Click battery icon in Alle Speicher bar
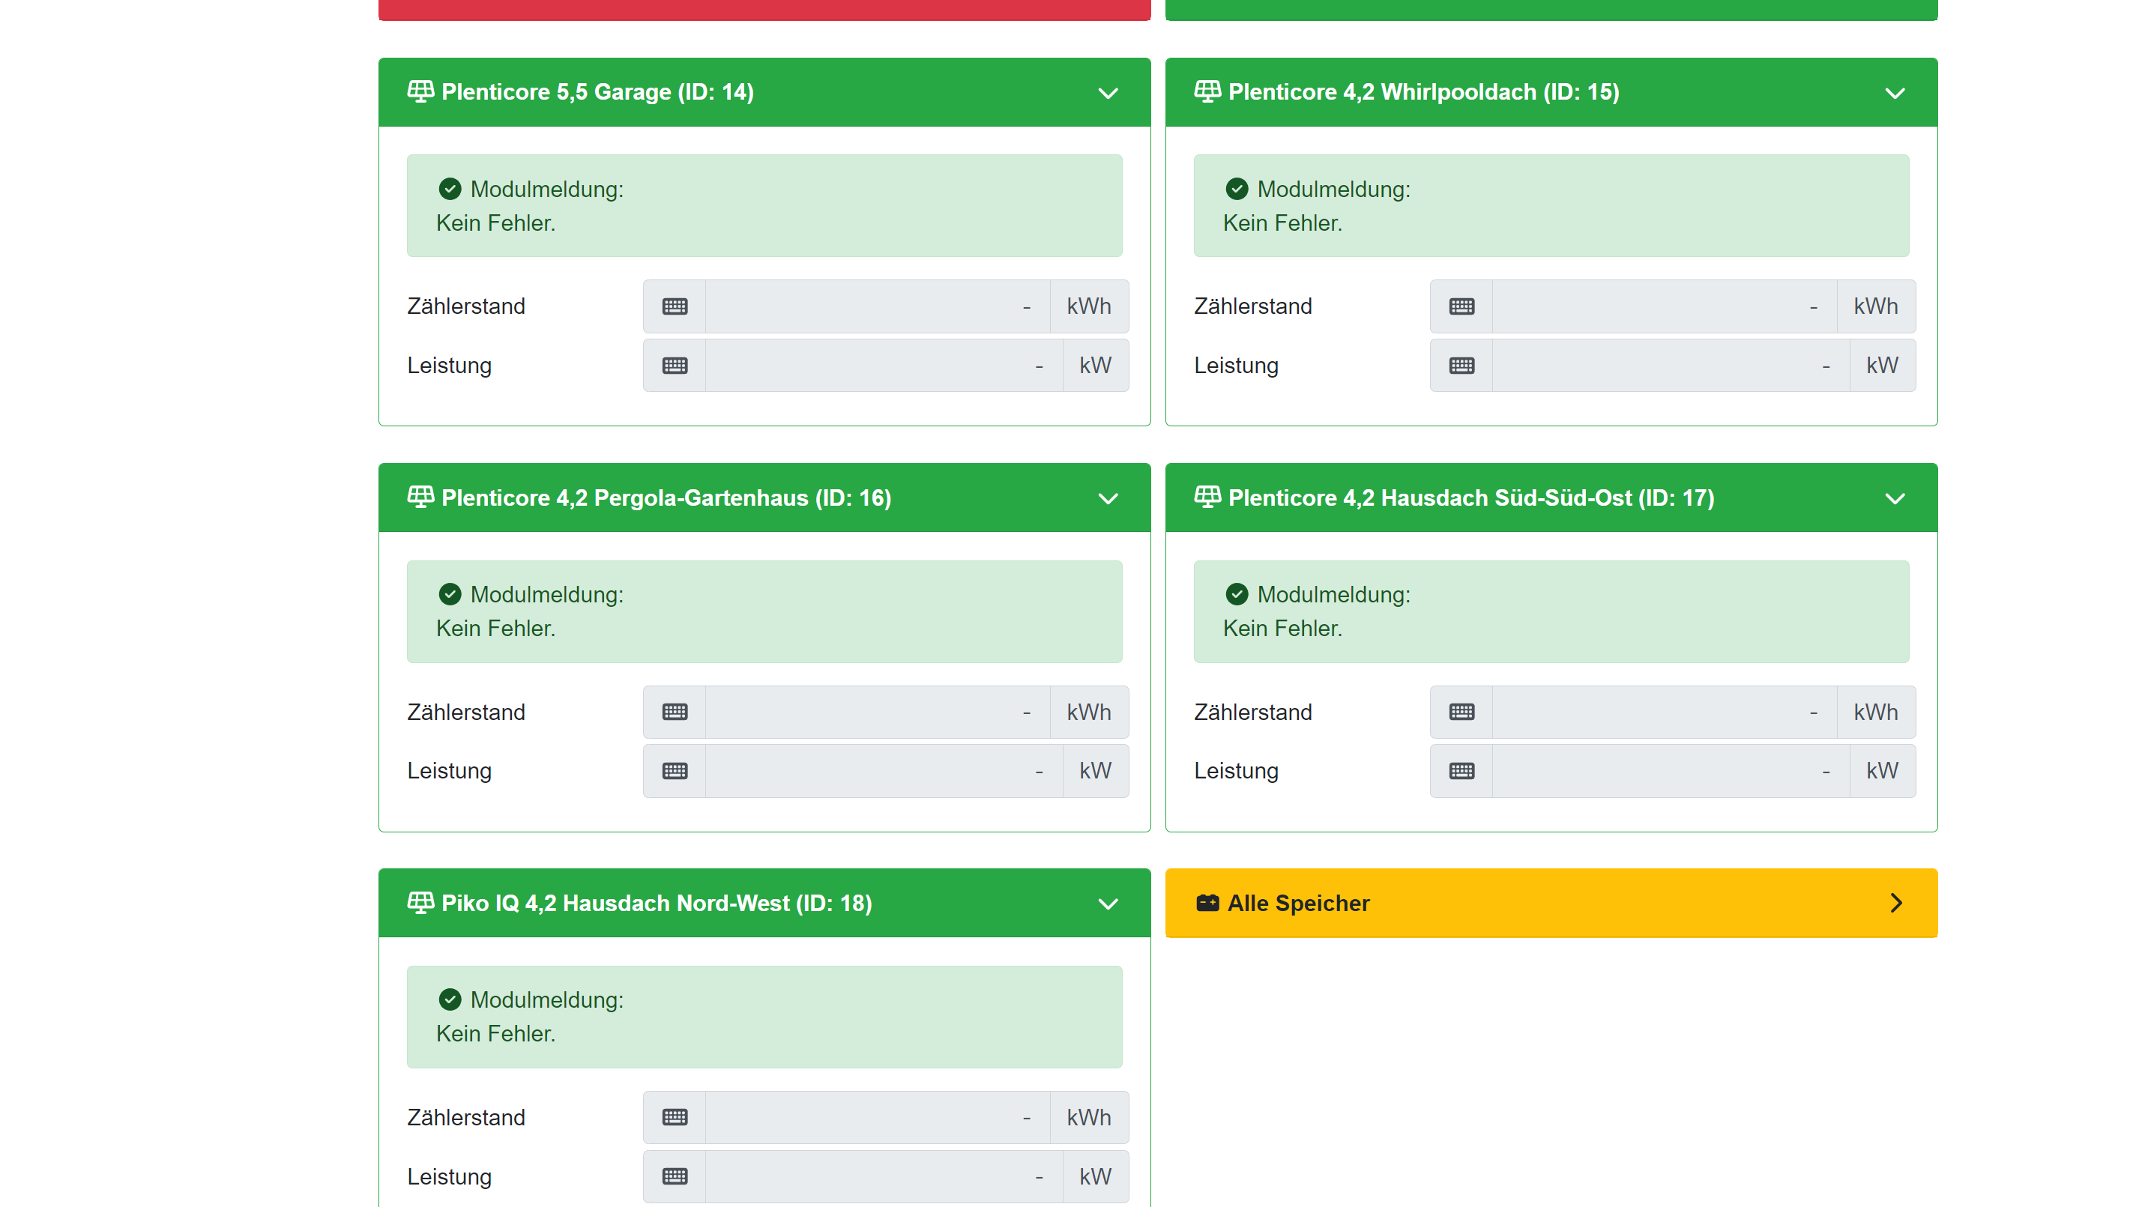 1207,903
